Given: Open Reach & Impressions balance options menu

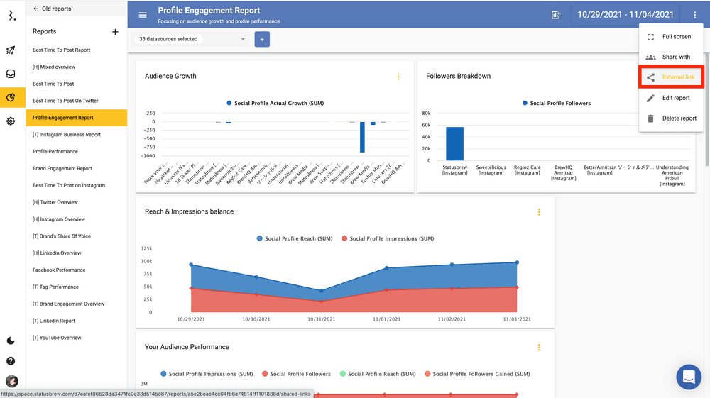Looking at the screenshot, I should click(x=539, y=212).
